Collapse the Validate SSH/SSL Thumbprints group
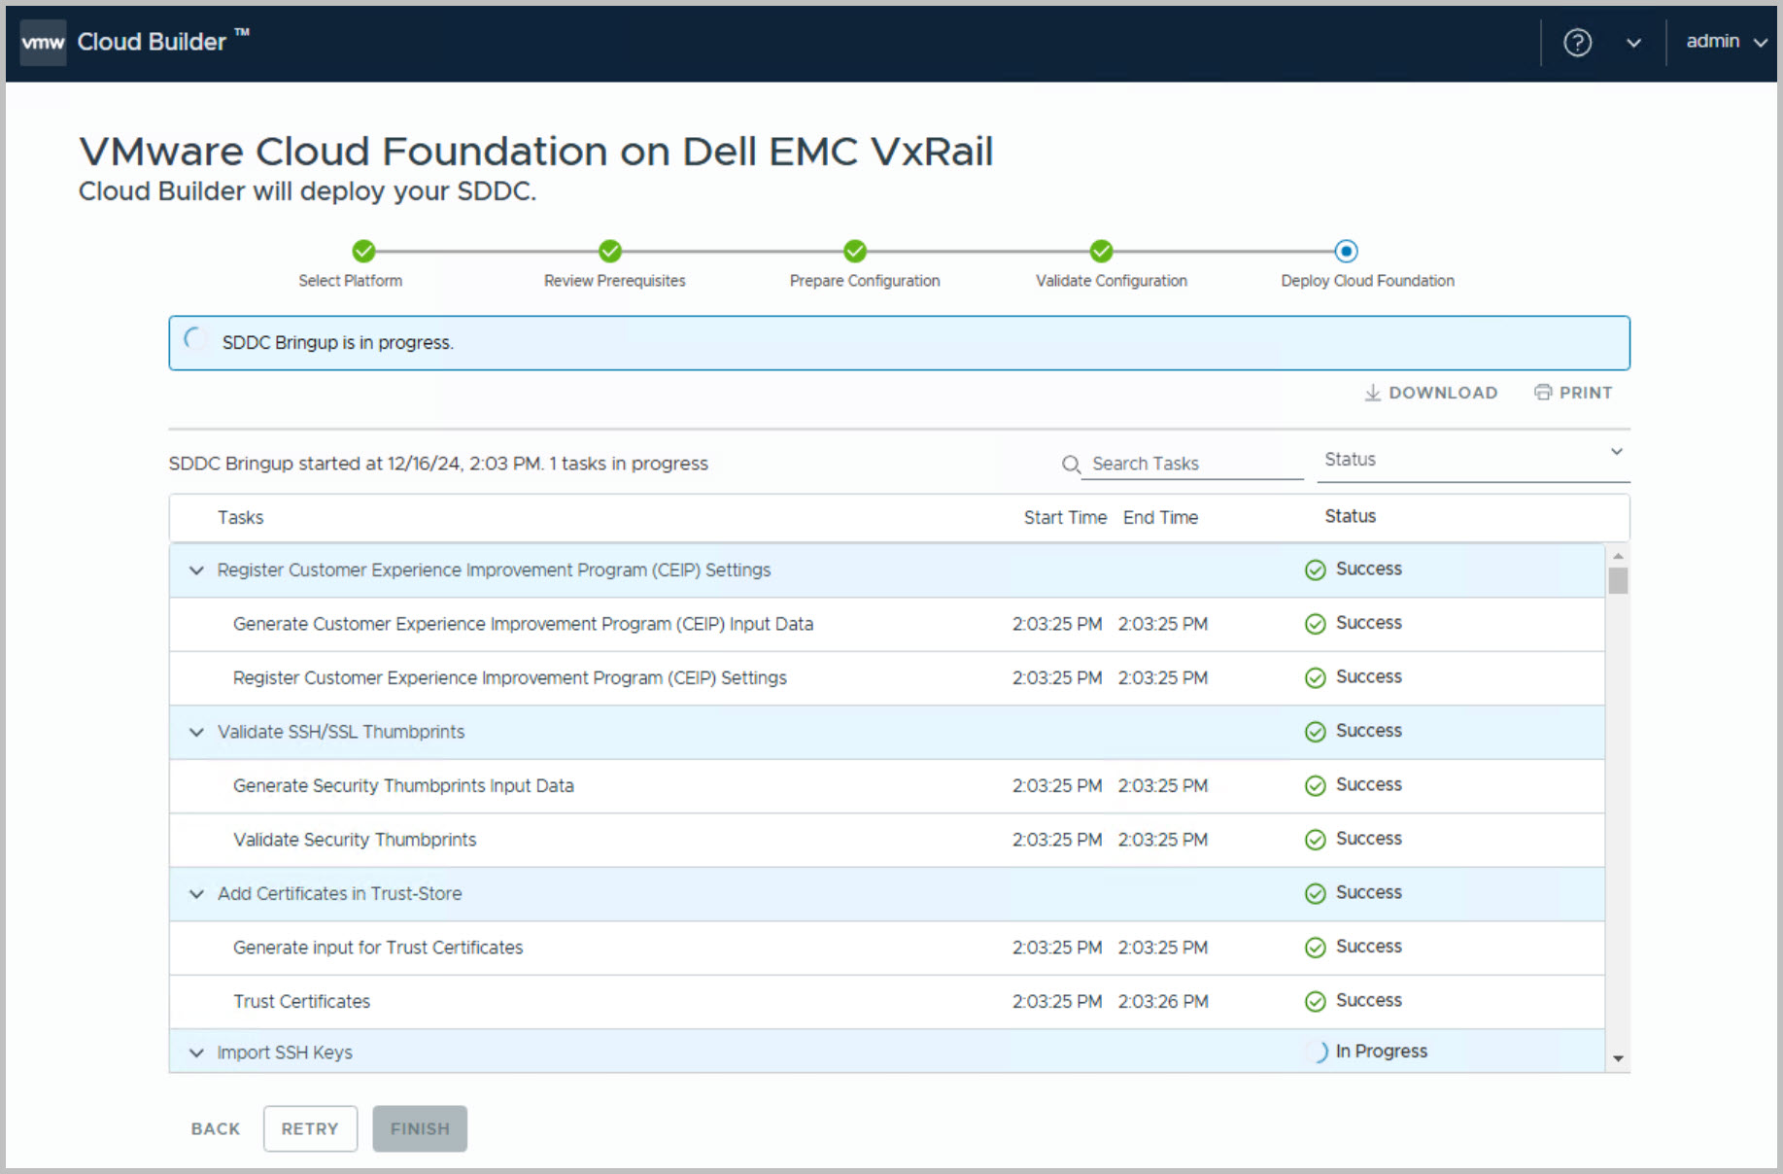This screenshot has height=1174, width=1783. [x=196, y=732]
